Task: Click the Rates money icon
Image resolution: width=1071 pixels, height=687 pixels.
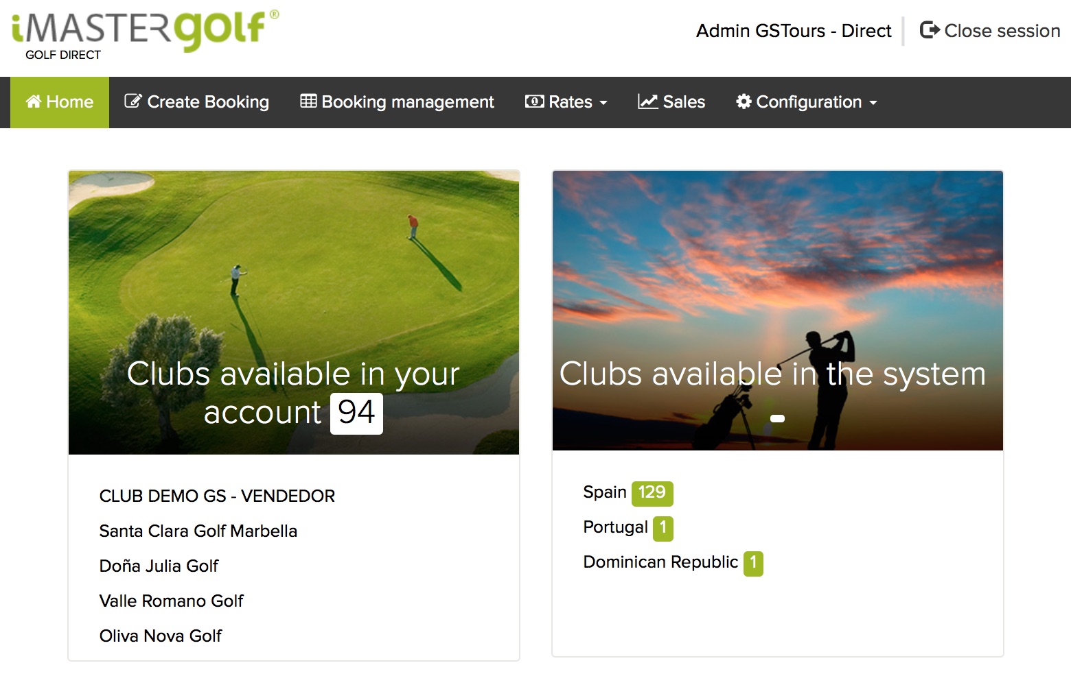Action: pyautogui.click(x=534, y=101)
